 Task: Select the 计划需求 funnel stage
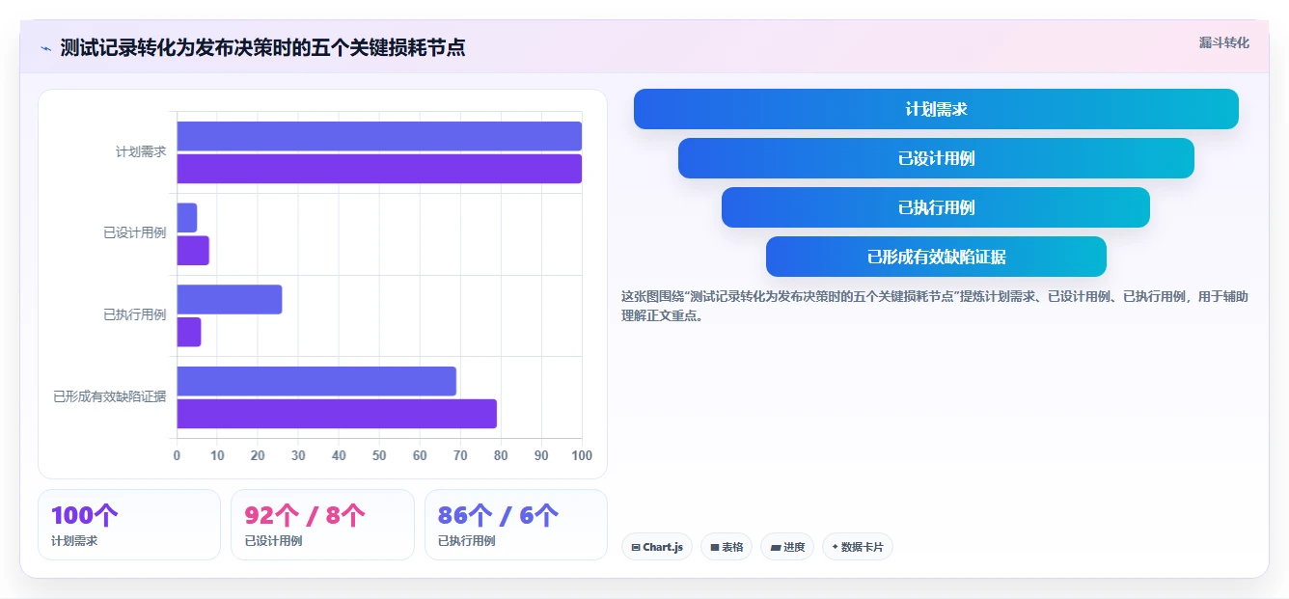[x=936, y=109]
